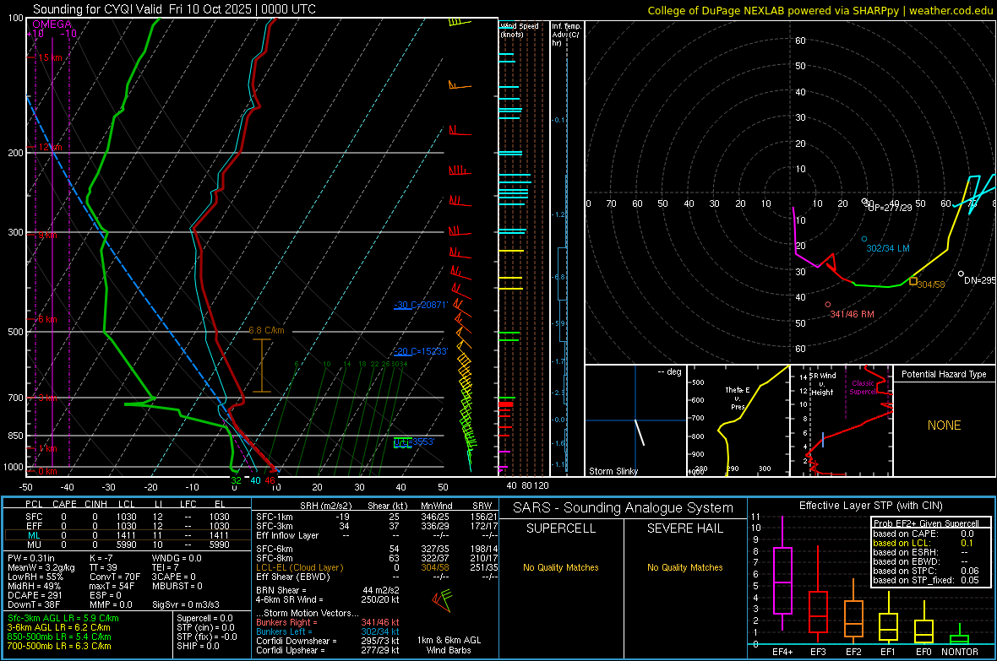Click the SigSvr = 0 m3/s3 value
This screenshot has height=661, width=997.
[x=186, y=604]
